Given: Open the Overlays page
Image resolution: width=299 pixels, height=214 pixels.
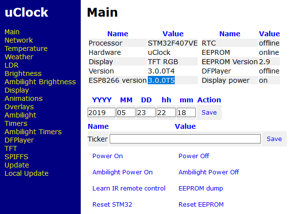Looking at the screenshot, I should click(19, 107).
